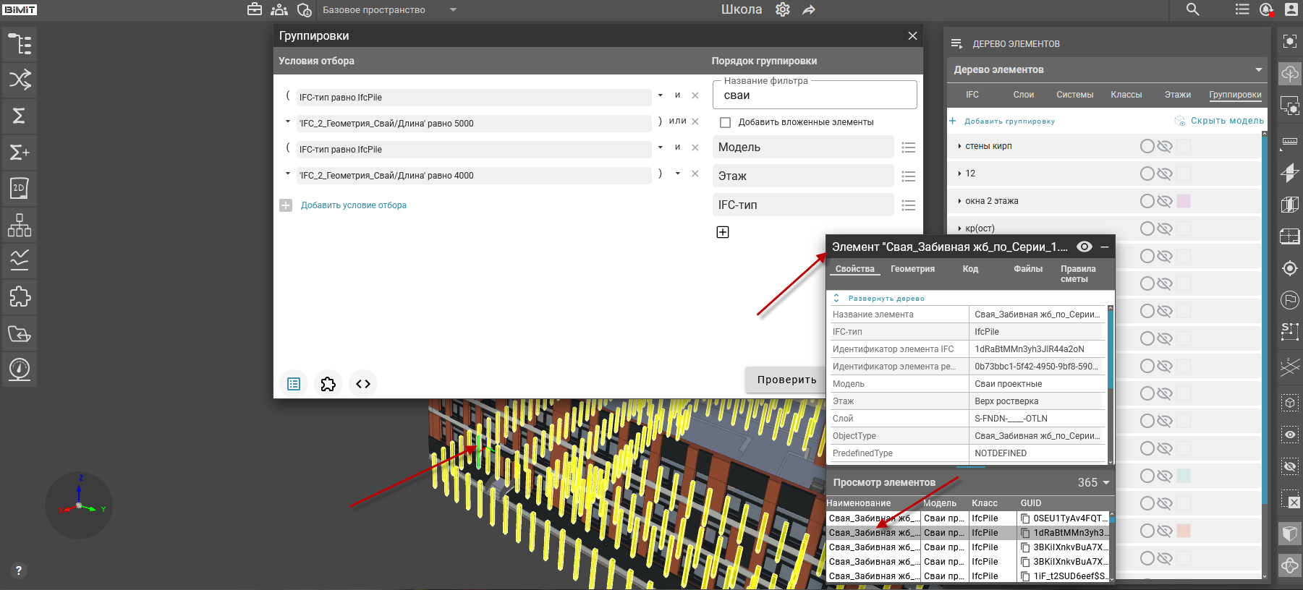Click the search magnifier icon in top bar
This screenshot has height=590, width=1303.
(x=1193, y=9)
